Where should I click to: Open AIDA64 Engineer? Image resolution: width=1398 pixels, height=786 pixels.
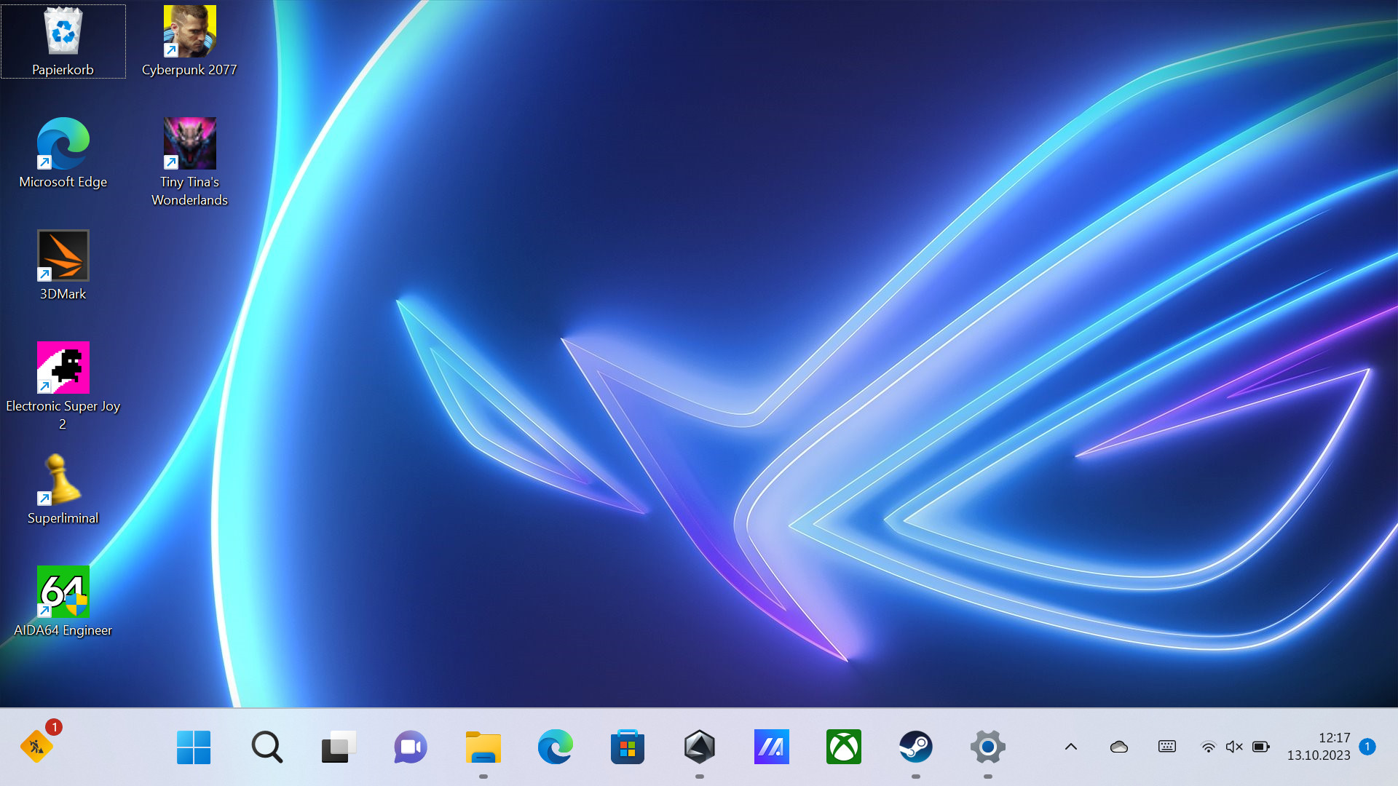coord(63,591)
